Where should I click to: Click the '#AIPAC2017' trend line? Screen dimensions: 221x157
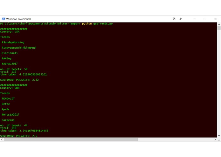[10, 64]
